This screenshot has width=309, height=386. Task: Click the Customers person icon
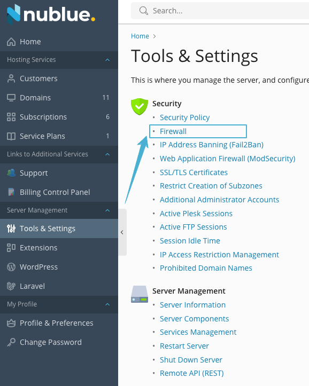pyautogui.click(x=11, y=78)
